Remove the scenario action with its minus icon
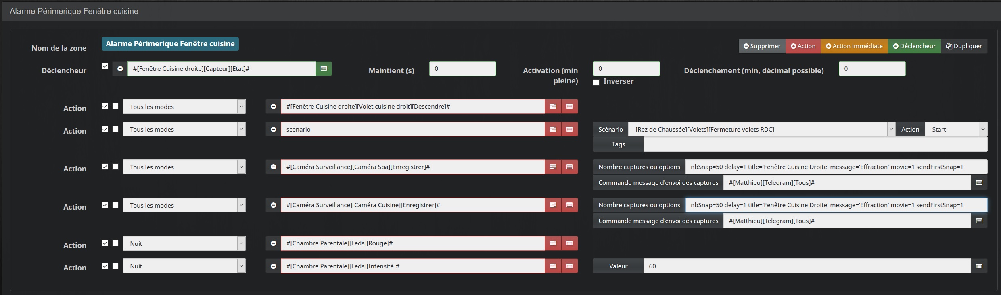The height and width of the screenshot is (295, 1001). coord(273,129)
